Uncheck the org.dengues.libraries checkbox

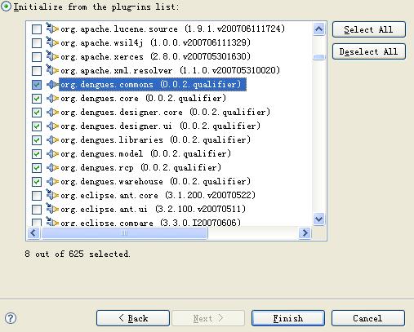pos(37,140)
